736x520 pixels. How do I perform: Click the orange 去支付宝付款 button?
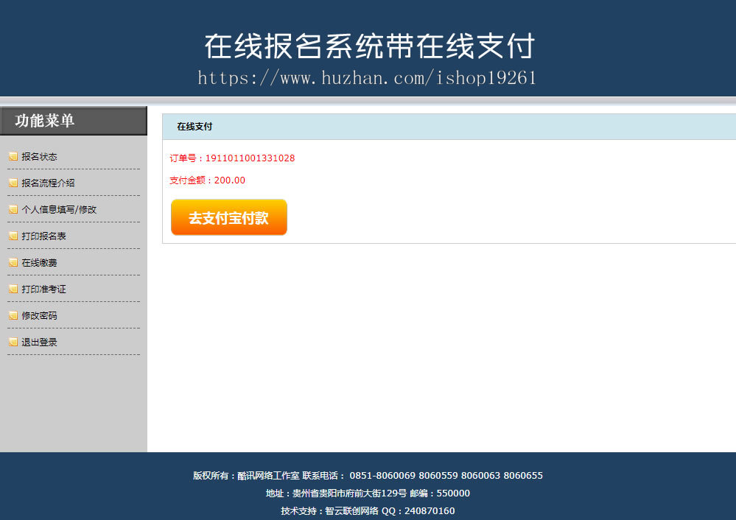[229, 217]
